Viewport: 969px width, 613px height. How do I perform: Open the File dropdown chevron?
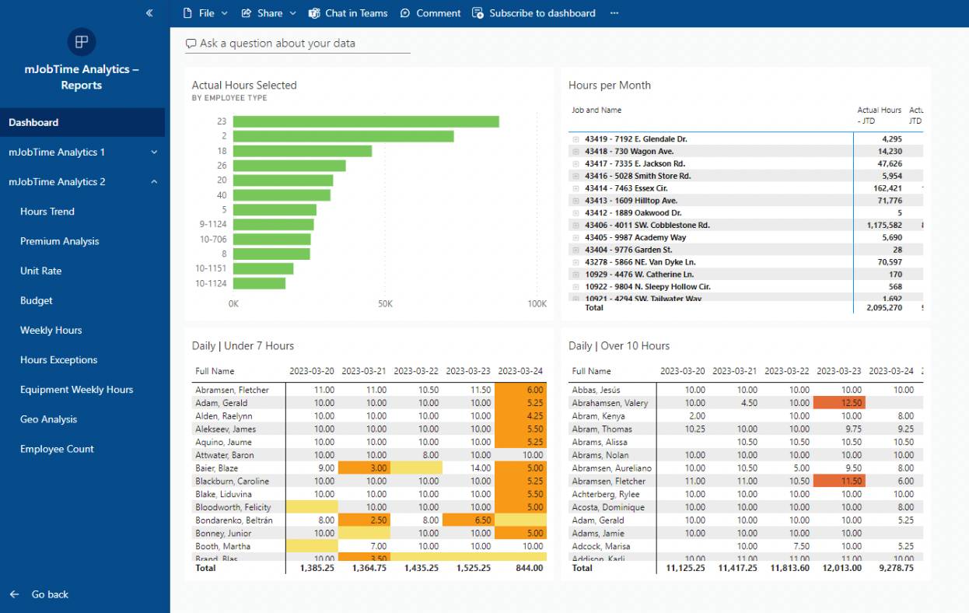[223, 12]
